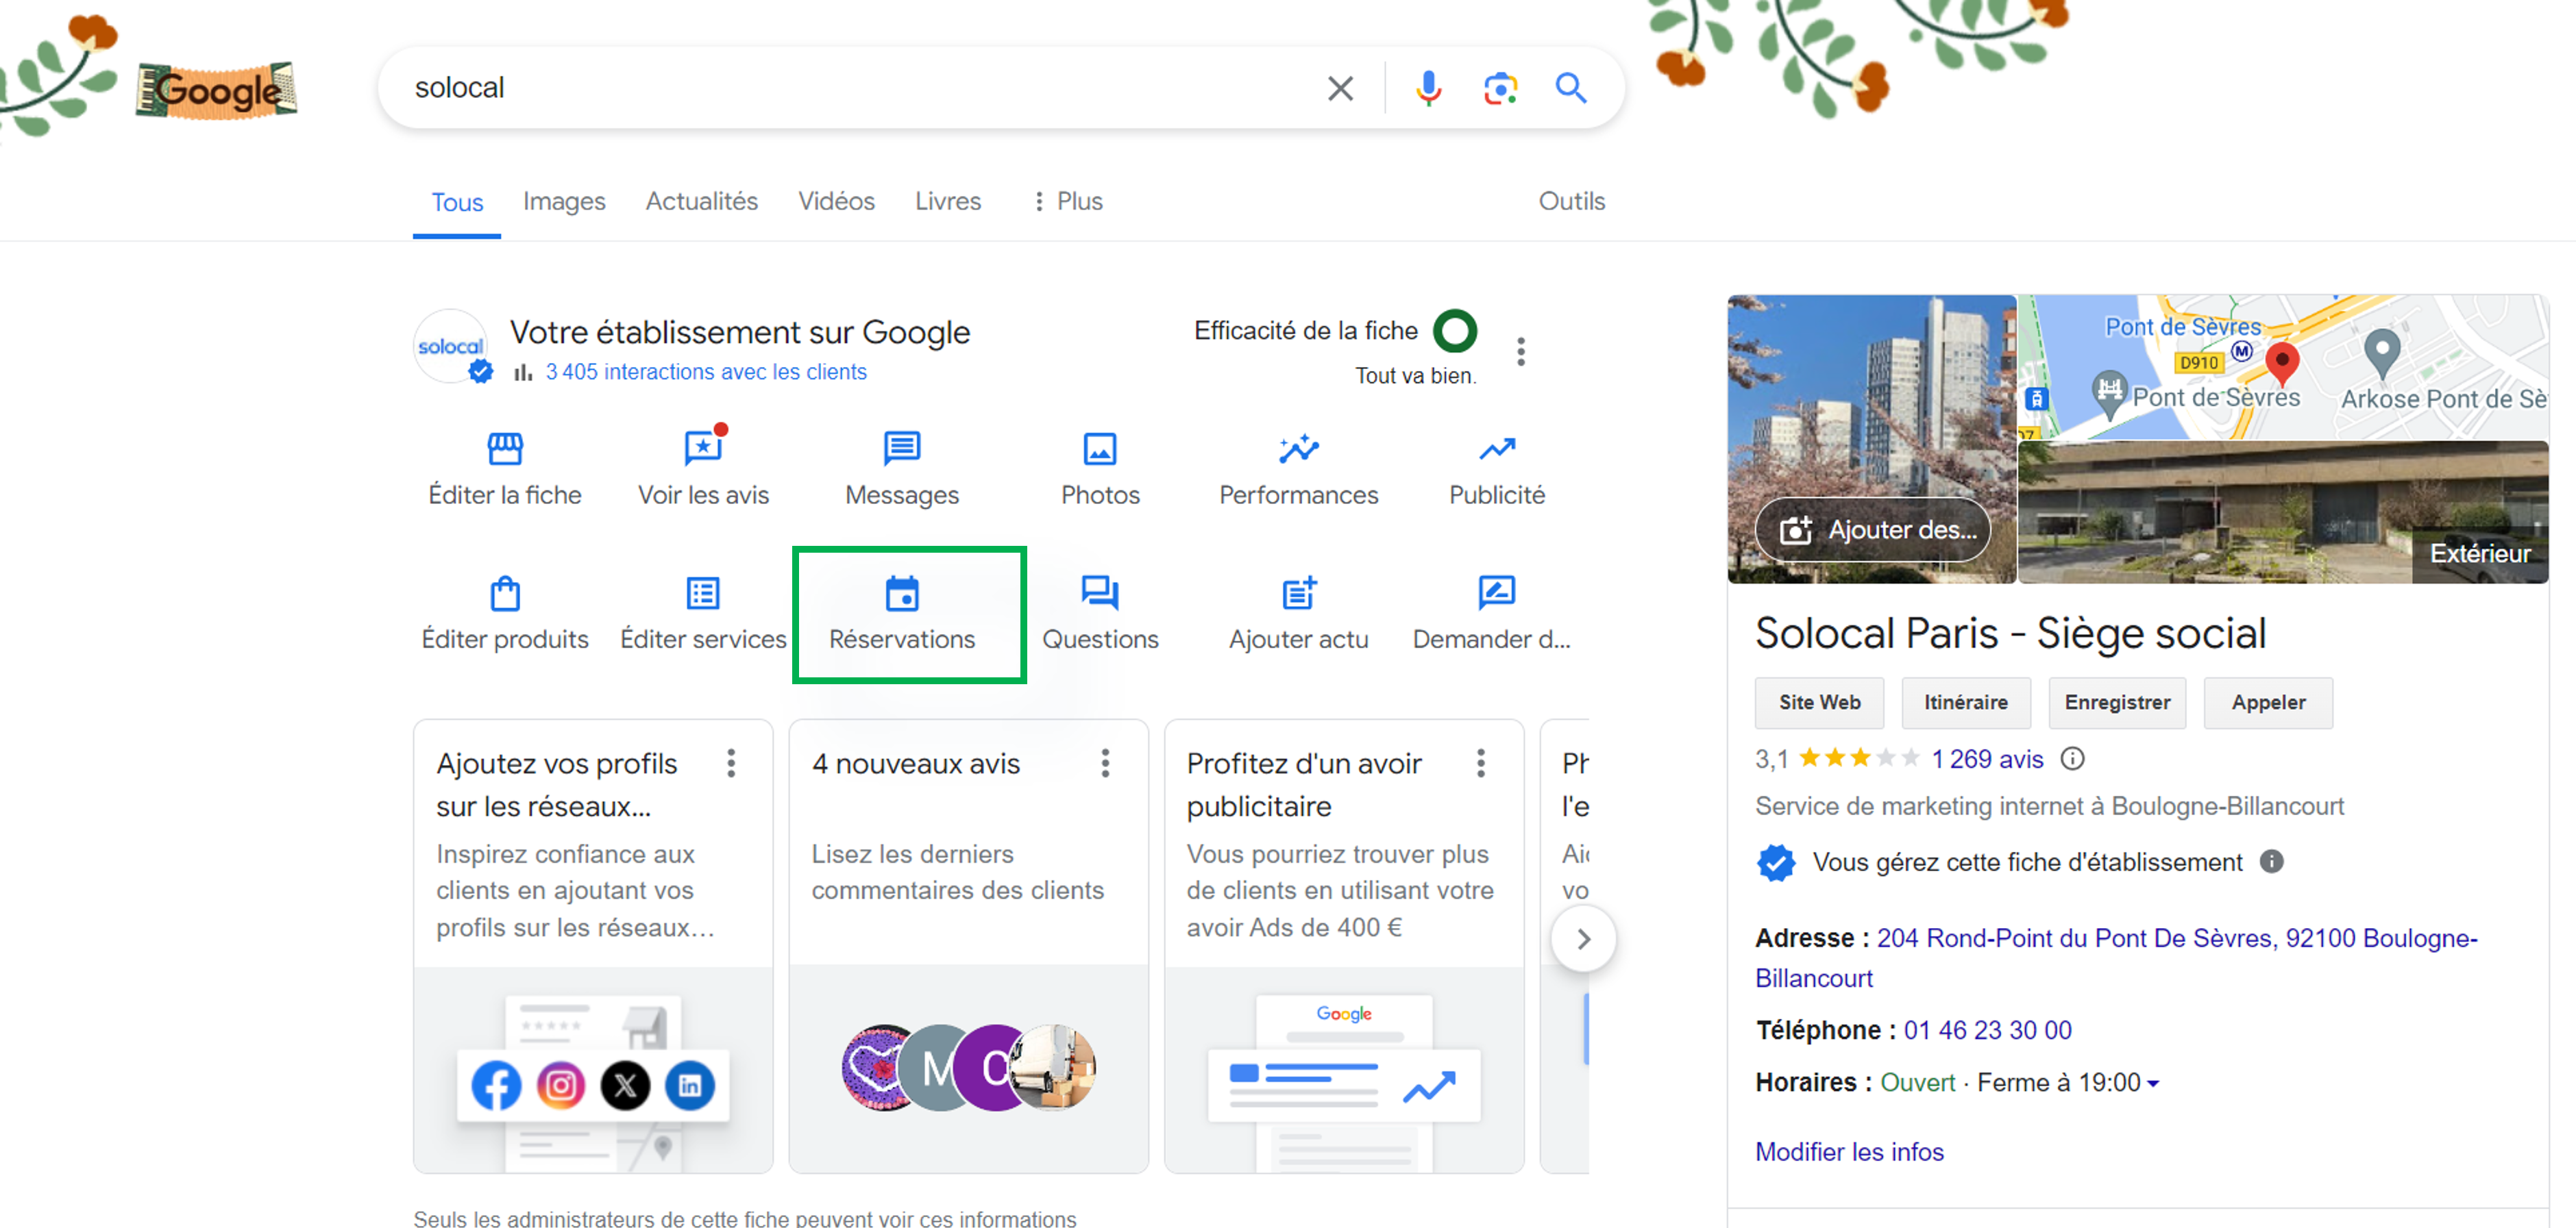Screen dimensions: 2576x1228
Task: Open the Profitez d'un avoir publicitaire card
Action: (1344, 945)
